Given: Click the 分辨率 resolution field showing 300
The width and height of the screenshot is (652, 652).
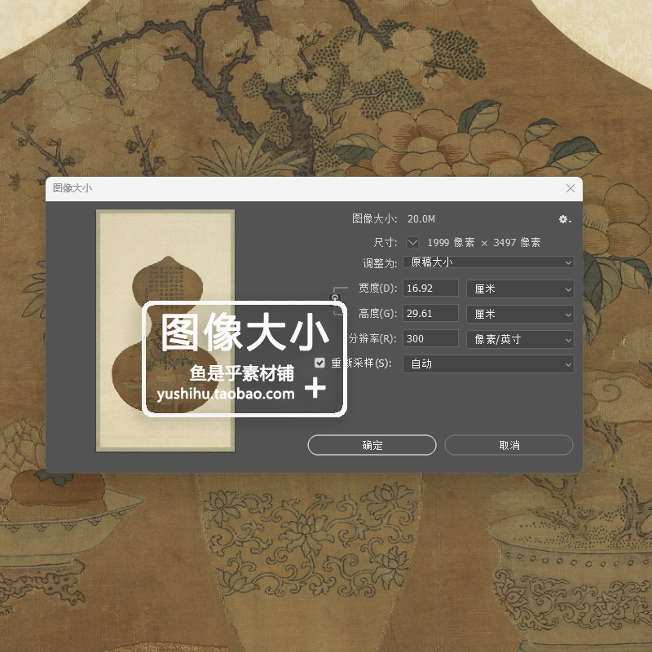Looking at the screenshot, I should [x=430, y=338].
